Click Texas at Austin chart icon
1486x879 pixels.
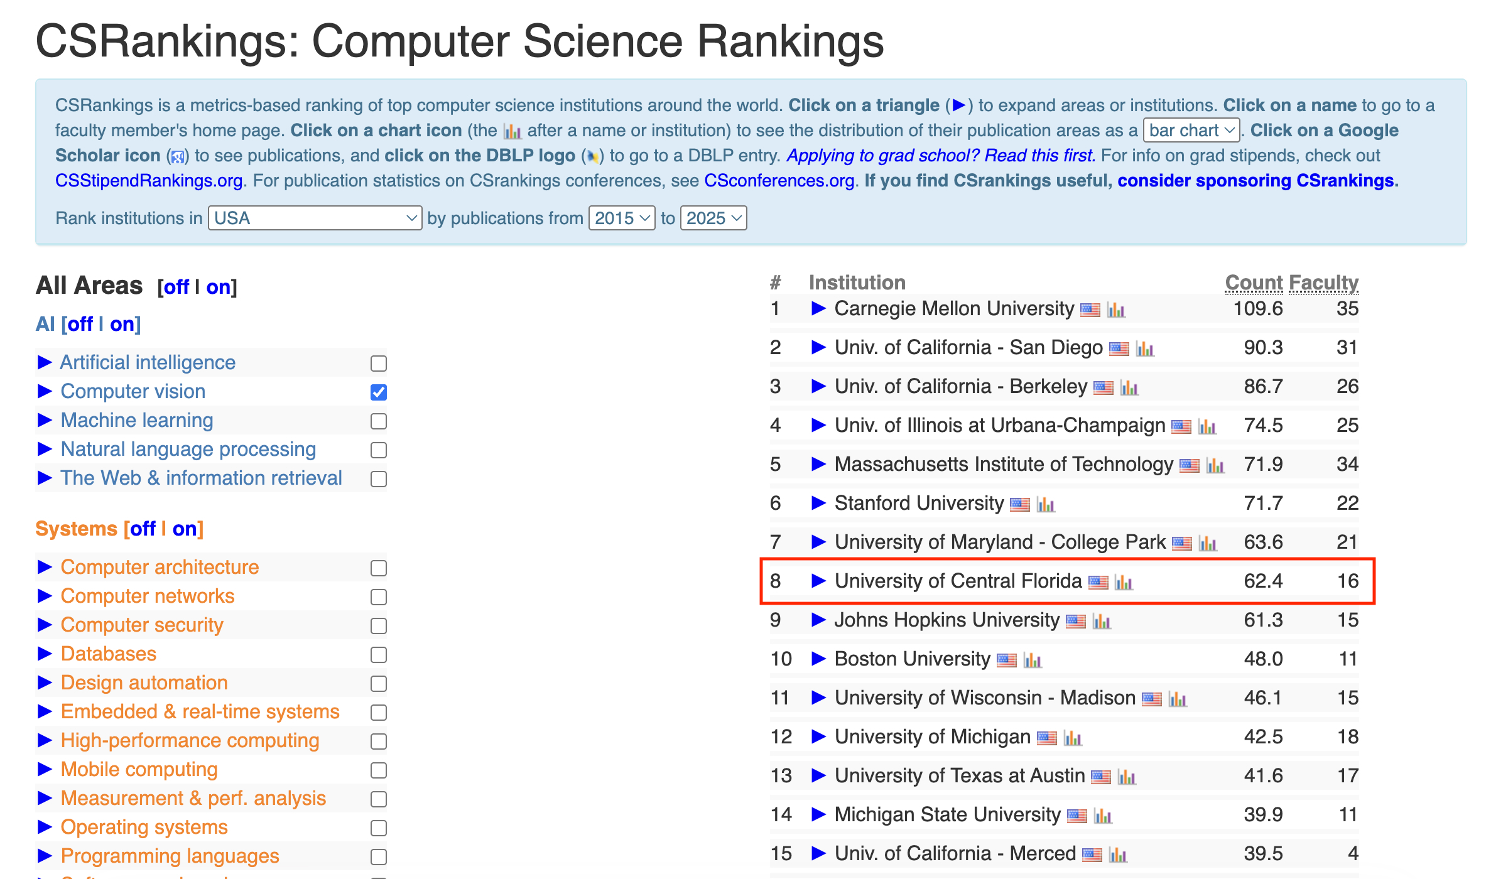[1127, 777]
